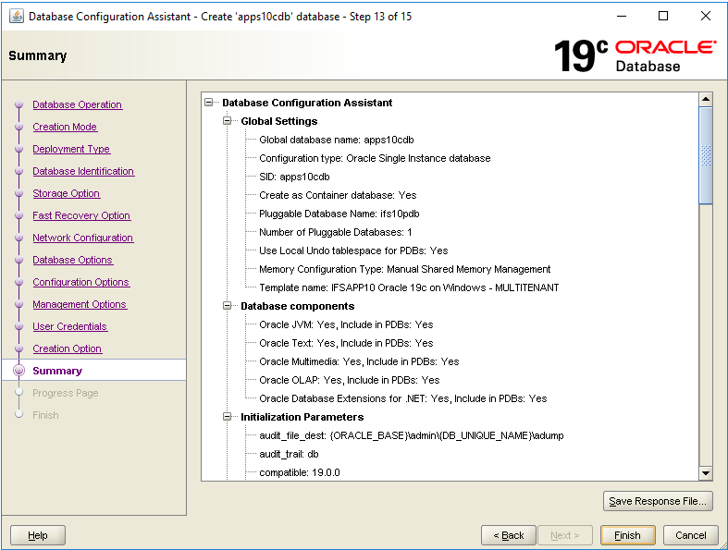The width and height of the screenshot is (728, 550).
Task: Go back with the Back button
Action: click(509, 535)
